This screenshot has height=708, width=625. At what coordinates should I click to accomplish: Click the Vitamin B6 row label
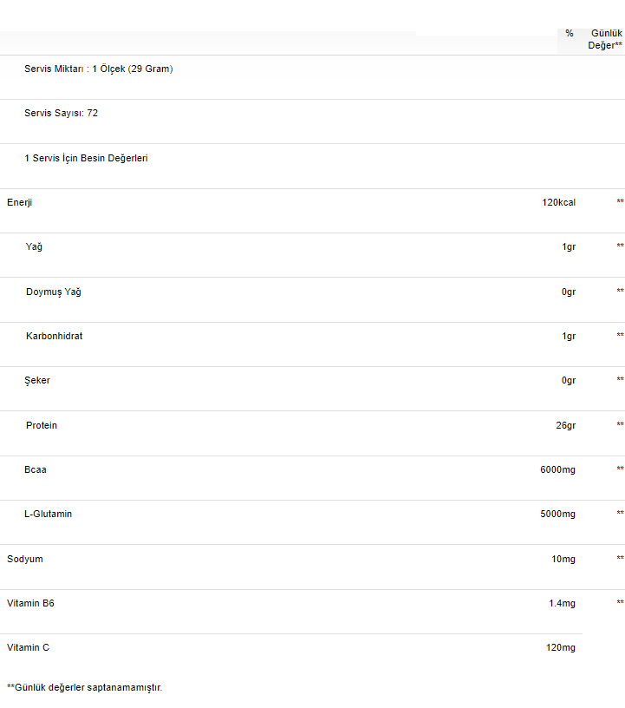(x=30, y=603)
